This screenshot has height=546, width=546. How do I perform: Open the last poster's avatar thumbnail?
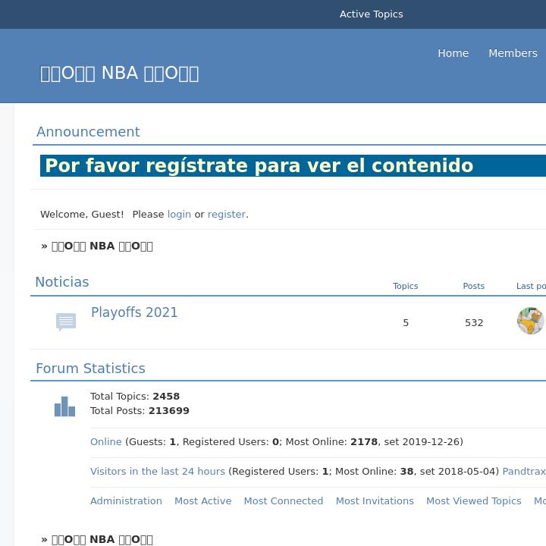(x=530, y=321)
